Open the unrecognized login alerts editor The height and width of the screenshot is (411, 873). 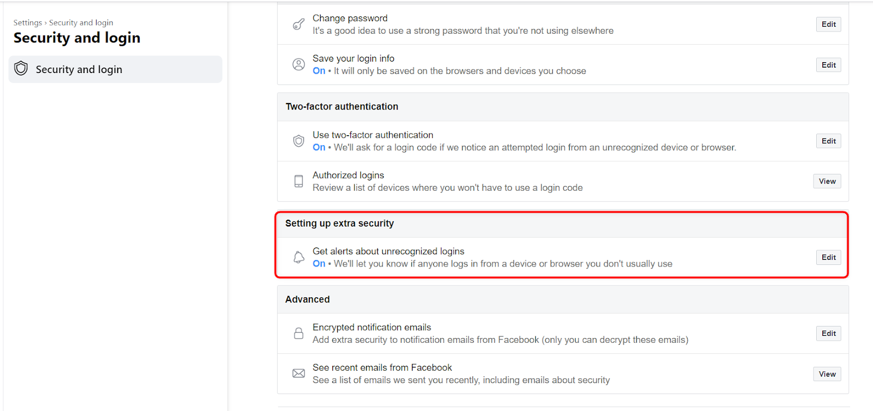click(828, 257)
